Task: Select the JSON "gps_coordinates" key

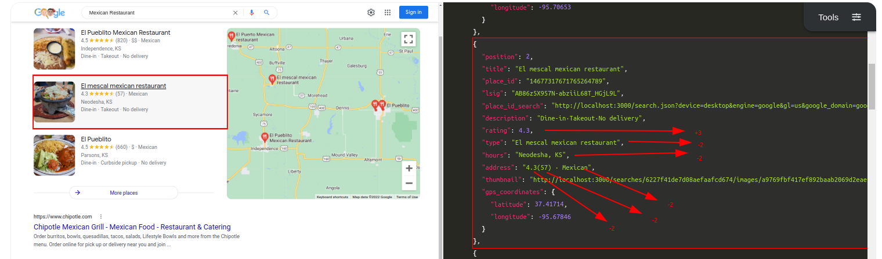Action: point(513,192)
